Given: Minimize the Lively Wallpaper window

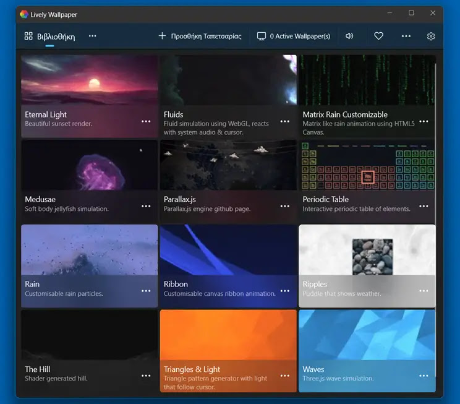Looking at the screenshot, I should tap(390, 13).
